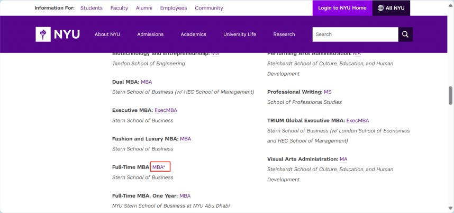The width and height of the screenshot is (454, 213).
Task: Click the globe icon beside All NYU
Action: [x=380, y=8]
